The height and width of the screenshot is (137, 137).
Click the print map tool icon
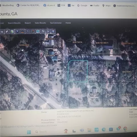(48, 31)
